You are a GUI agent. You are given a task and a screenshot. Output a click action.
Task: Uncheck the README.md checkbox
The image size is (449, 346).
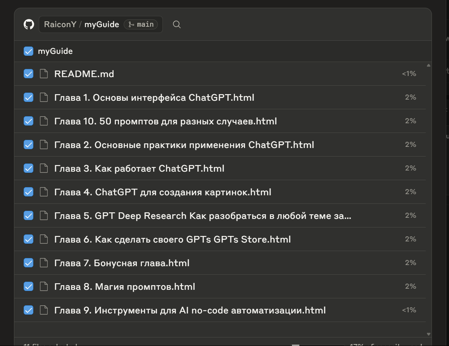coord(28,74)
